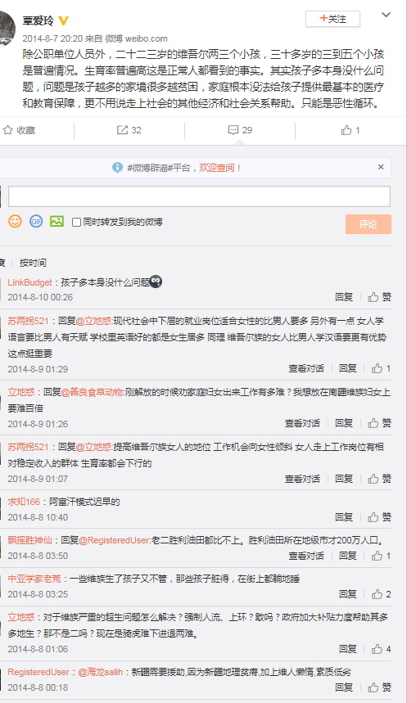Follow the author with +关注 button
Viewport: 416px width, 703px height.
(332, 19)
